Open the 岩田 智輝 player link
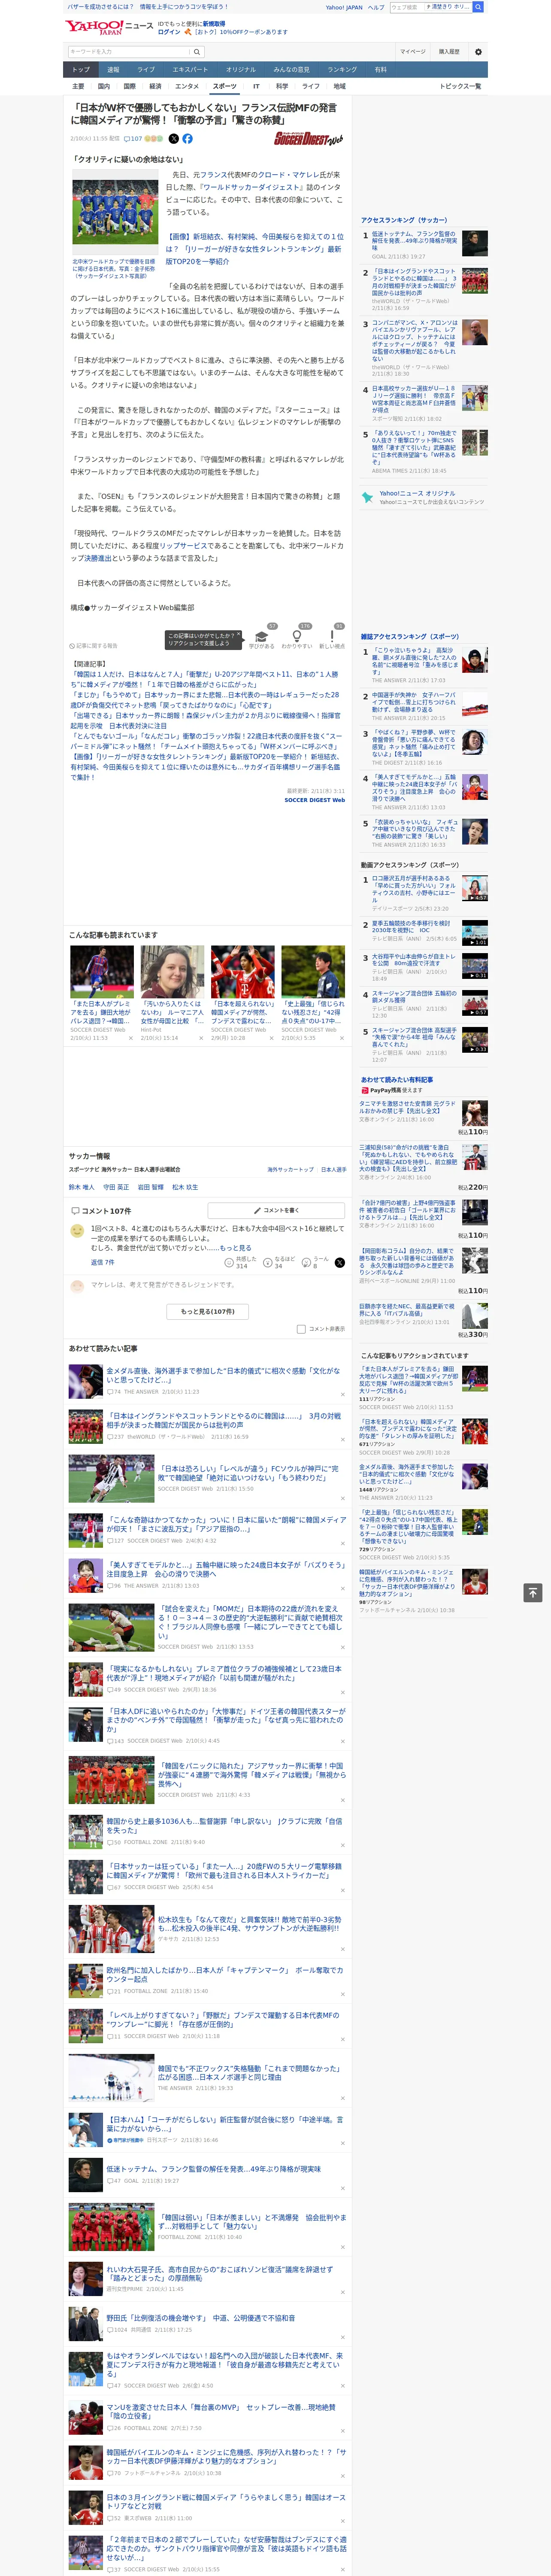 (x=150, y=1187)
